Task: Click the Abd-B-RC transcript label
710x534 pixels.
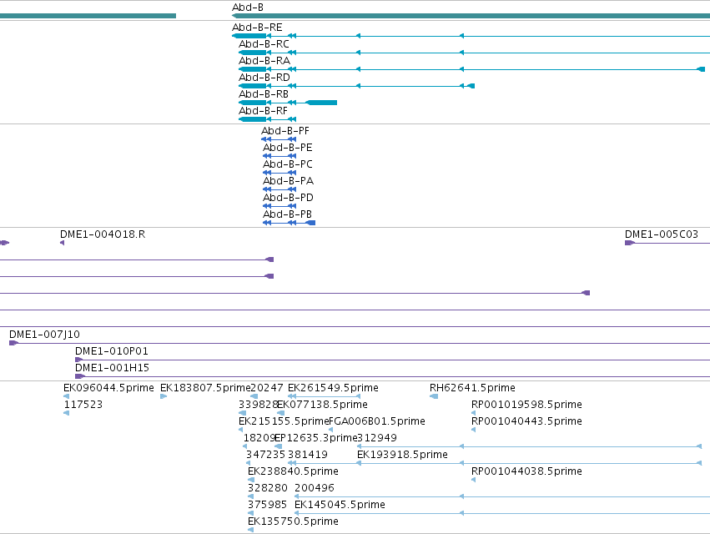Action: (x=264, y=44)
